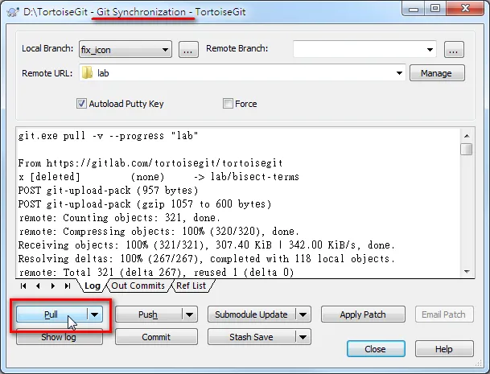Open the Pull button dropdown arrow
The width and height of the screenshot is (490, 374).
[95, 314]
